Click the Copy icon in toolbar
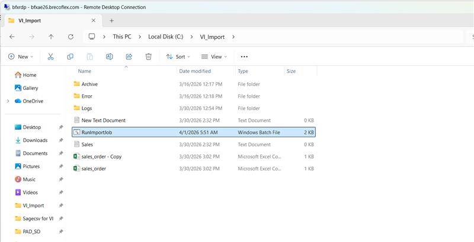 pyautogui.click(x=70, y=57)
